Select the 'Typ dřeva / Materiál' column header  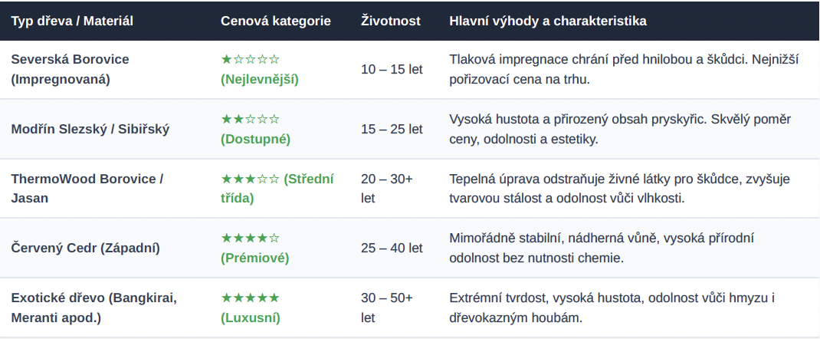pos(72,21)
